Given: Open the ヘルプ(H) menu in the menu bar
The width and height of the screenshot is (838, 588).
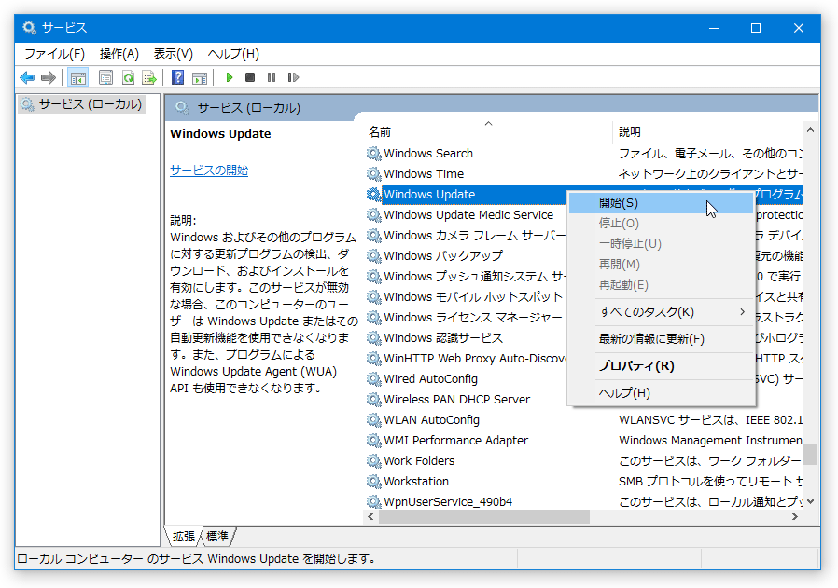Looking at the screenshot, I should click(x=233, y=54).
